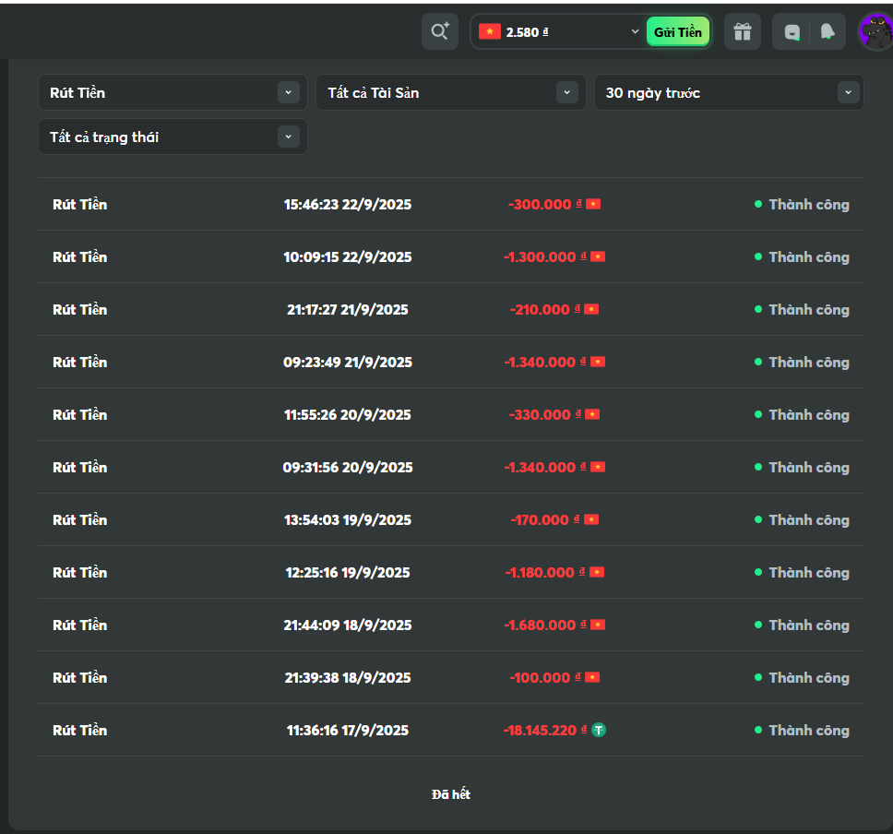Click the -1.680.000 withdrawal amount
Viewport: 893px width, 834px height.
click(540, 625)
